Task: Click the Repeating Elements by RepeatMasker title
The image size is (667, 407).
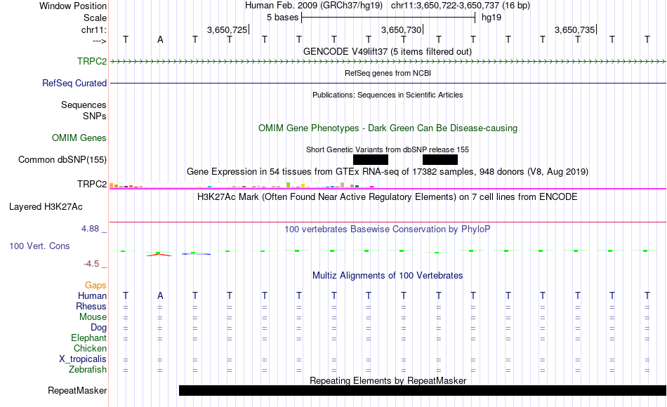Action: [388, 380]
